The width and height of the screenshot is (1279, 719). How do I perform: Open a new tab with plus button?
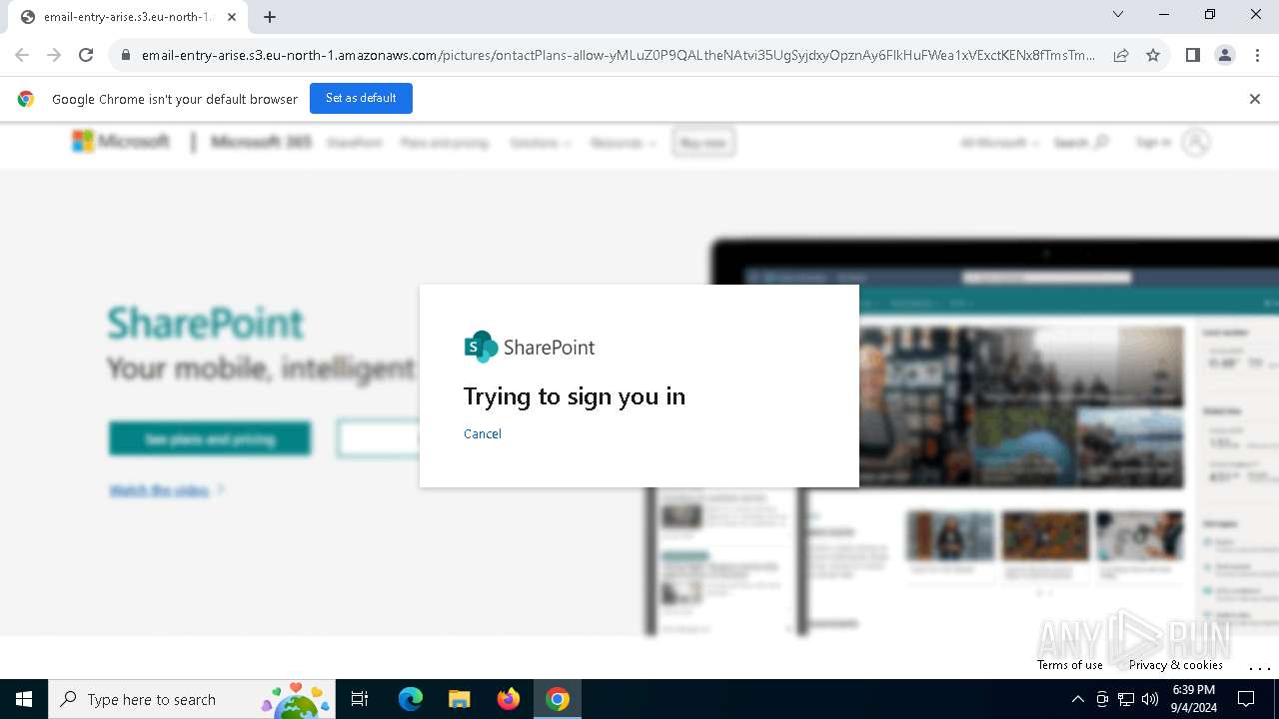[x=270, y=17]
